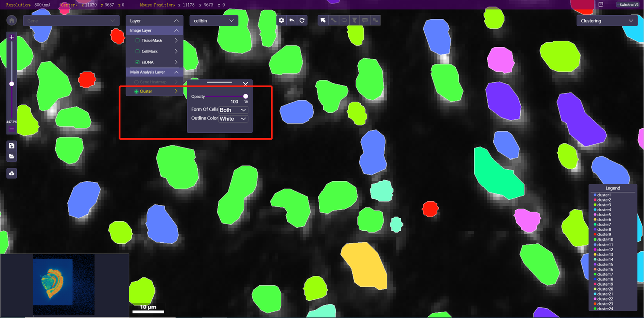Enable the CellMask layer checkbox

pos(138,51)
